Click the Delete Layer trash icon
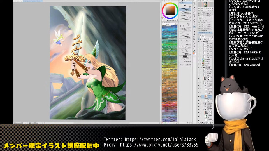This screenshot has height=151, width=269. (212, 122)
